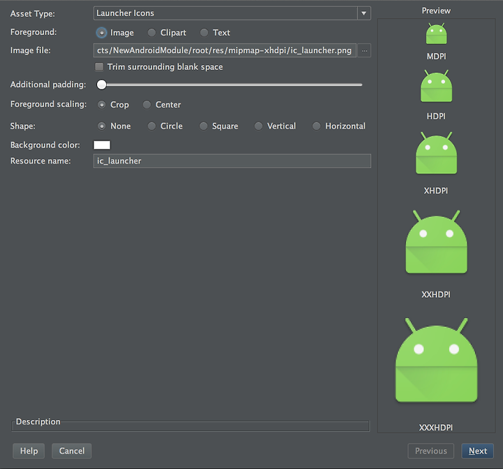Screen dimensions: 503x469
Task: Set Shape to Vertical
Action: pyautogui.click(x=258, y=126)
